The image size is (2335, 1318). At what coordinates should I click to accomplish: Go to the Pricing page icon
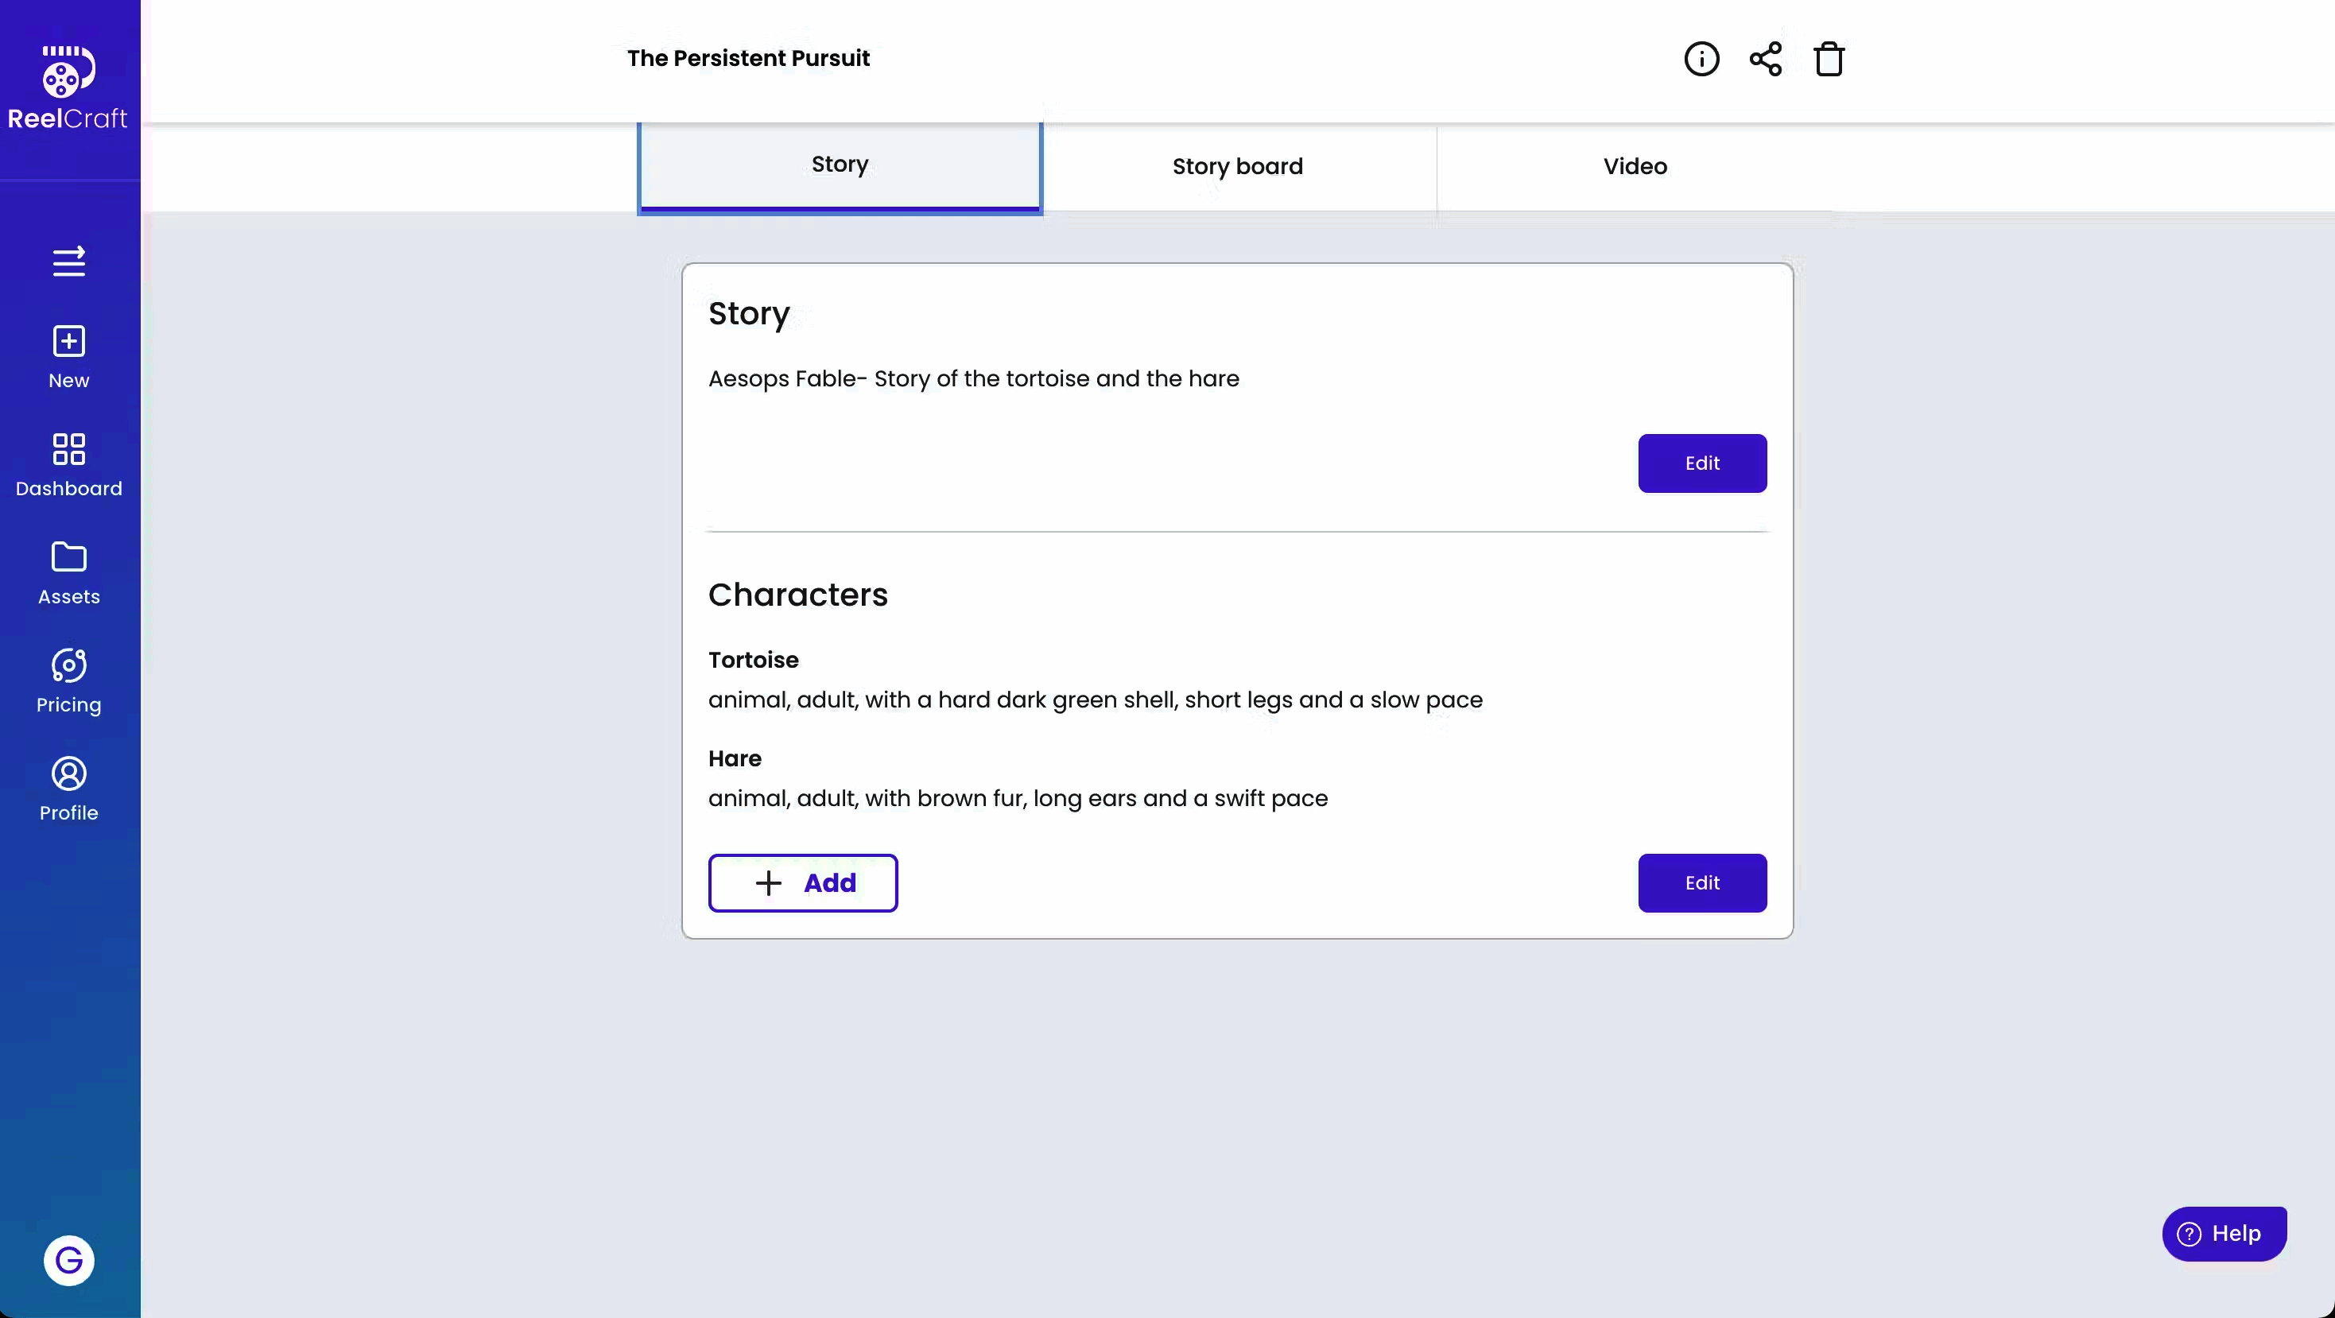[x=69, y=665]
